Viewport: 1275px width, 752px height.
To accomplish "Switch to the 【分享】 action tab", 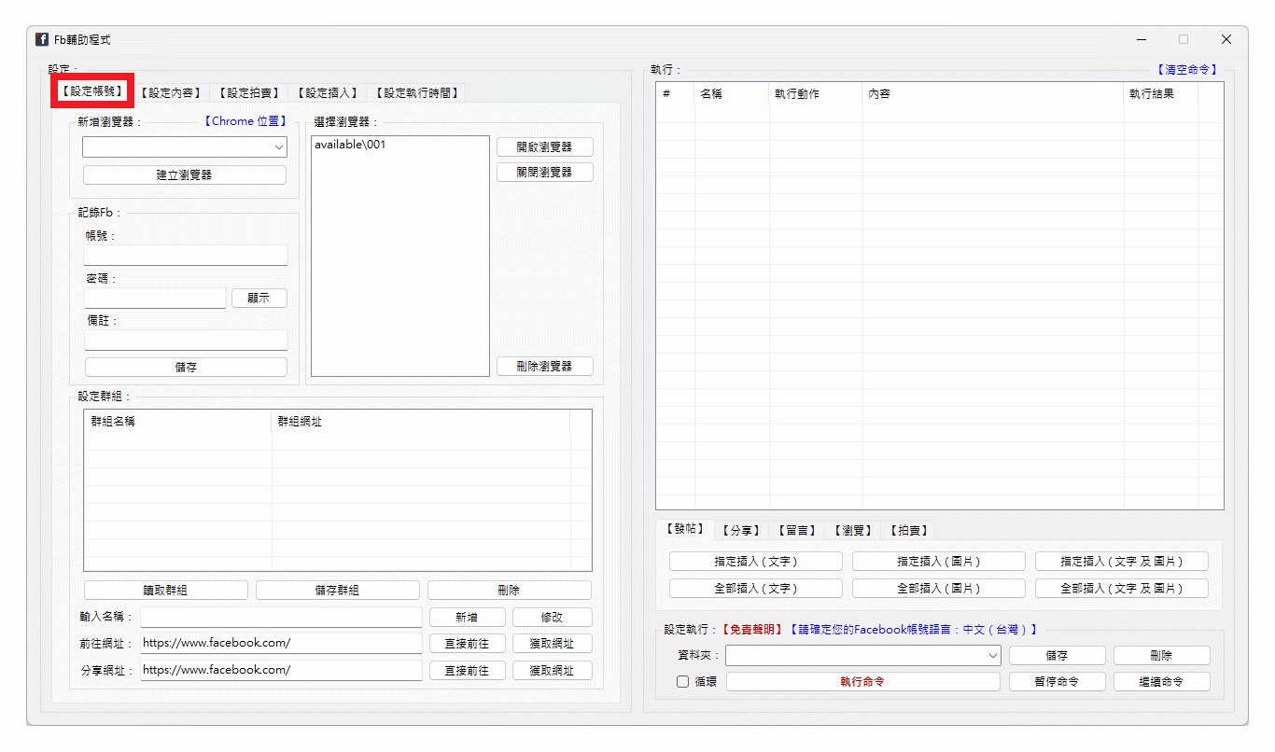I will pyautogui.click(x=742, y=530).
